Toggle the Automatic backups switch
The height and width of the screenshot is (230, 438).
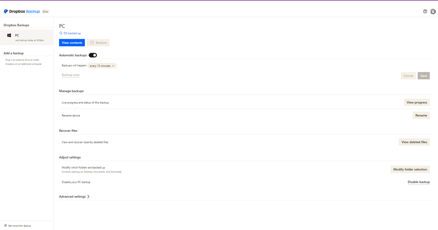[x=93, y=55]
